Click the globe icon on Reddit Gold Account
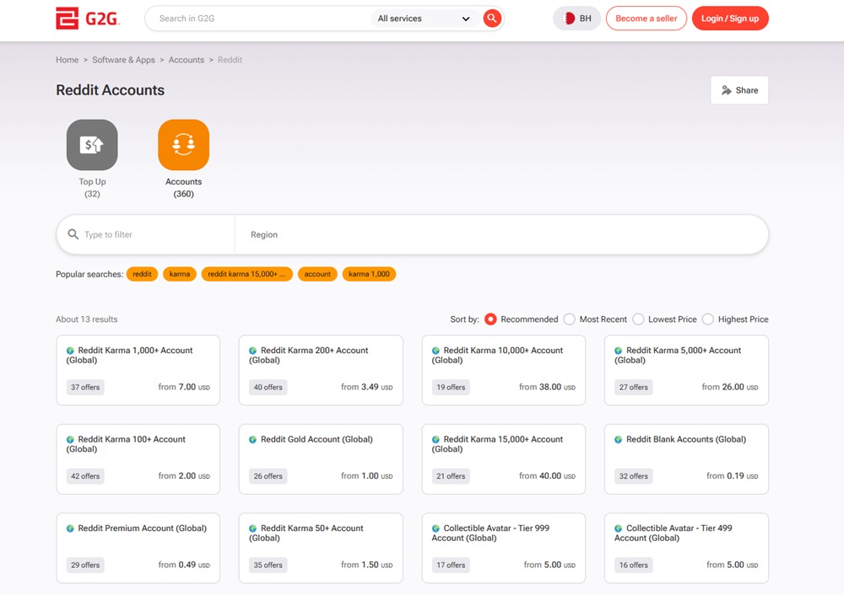 pos(253,440)
